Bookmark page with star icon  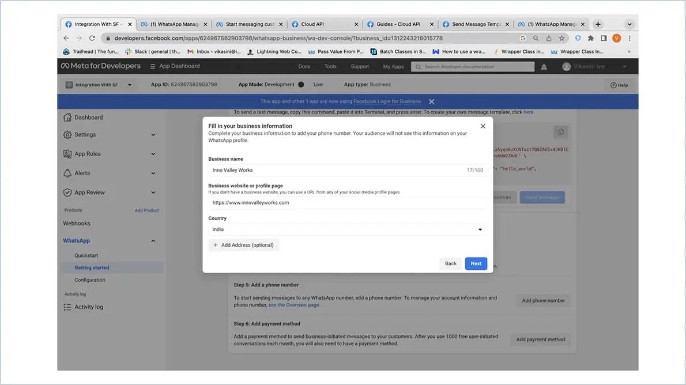click(x=561, y=38)
